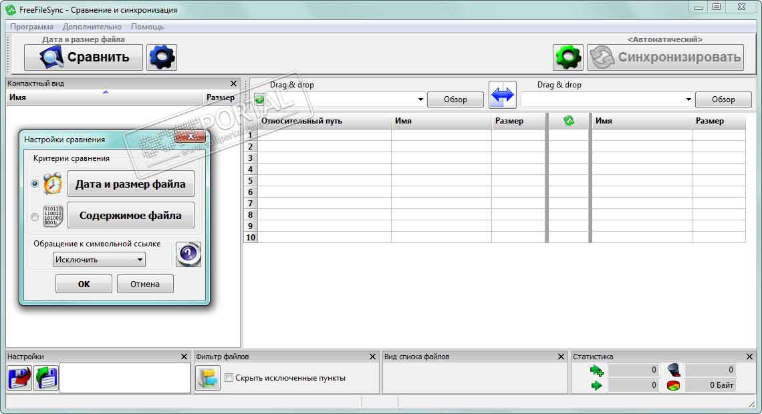The image size is (762, 414).
Task: Click the Синхронизировать button
Action: pyautogui.click(x=665, y=57)
